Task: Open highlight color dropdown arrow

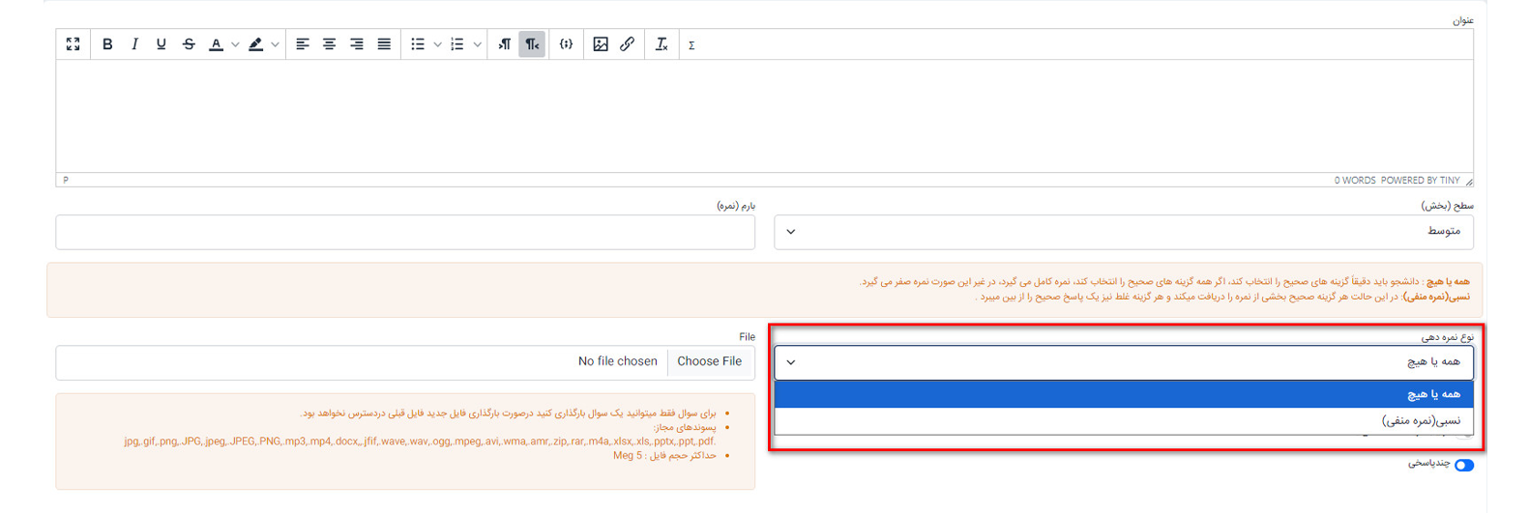Action: 275,44
